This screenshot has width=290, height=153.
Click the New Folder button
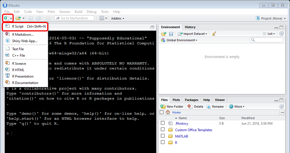(172, 107)
